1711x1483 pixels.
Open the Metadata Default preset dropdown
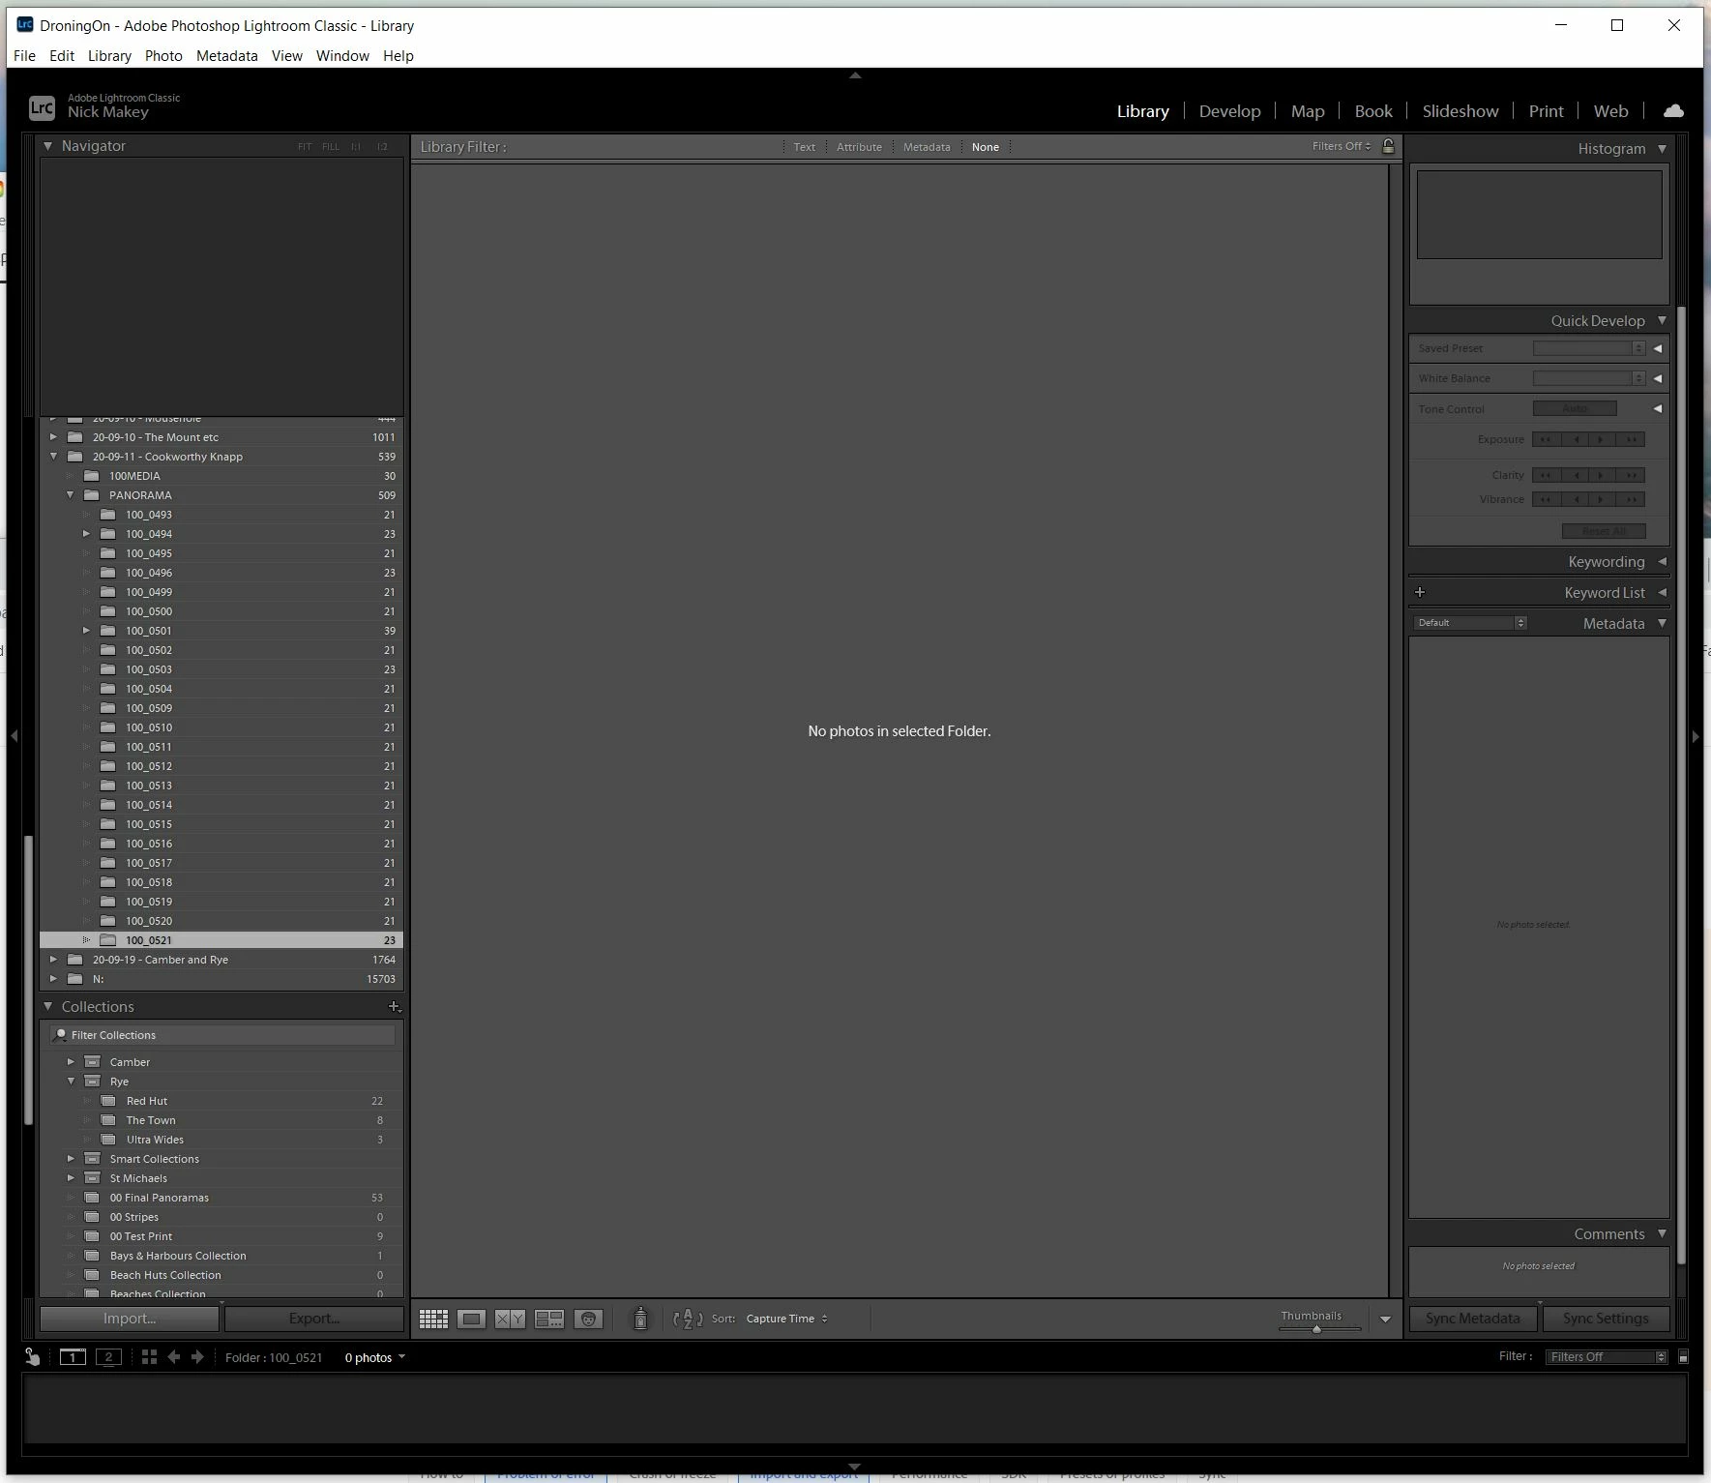(x=1470, y=623)
